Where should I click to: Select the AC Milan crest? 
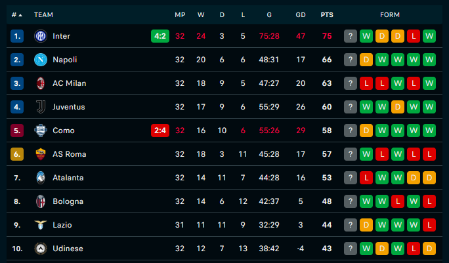pyautogui.click(x=41, y=83)
